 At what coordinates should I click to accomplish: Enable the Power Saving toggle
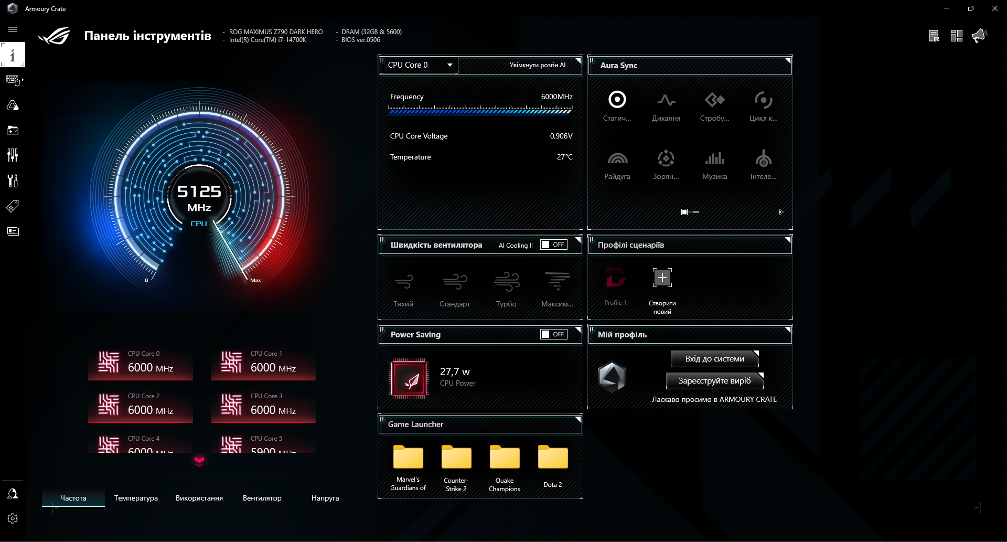[553, 334]
